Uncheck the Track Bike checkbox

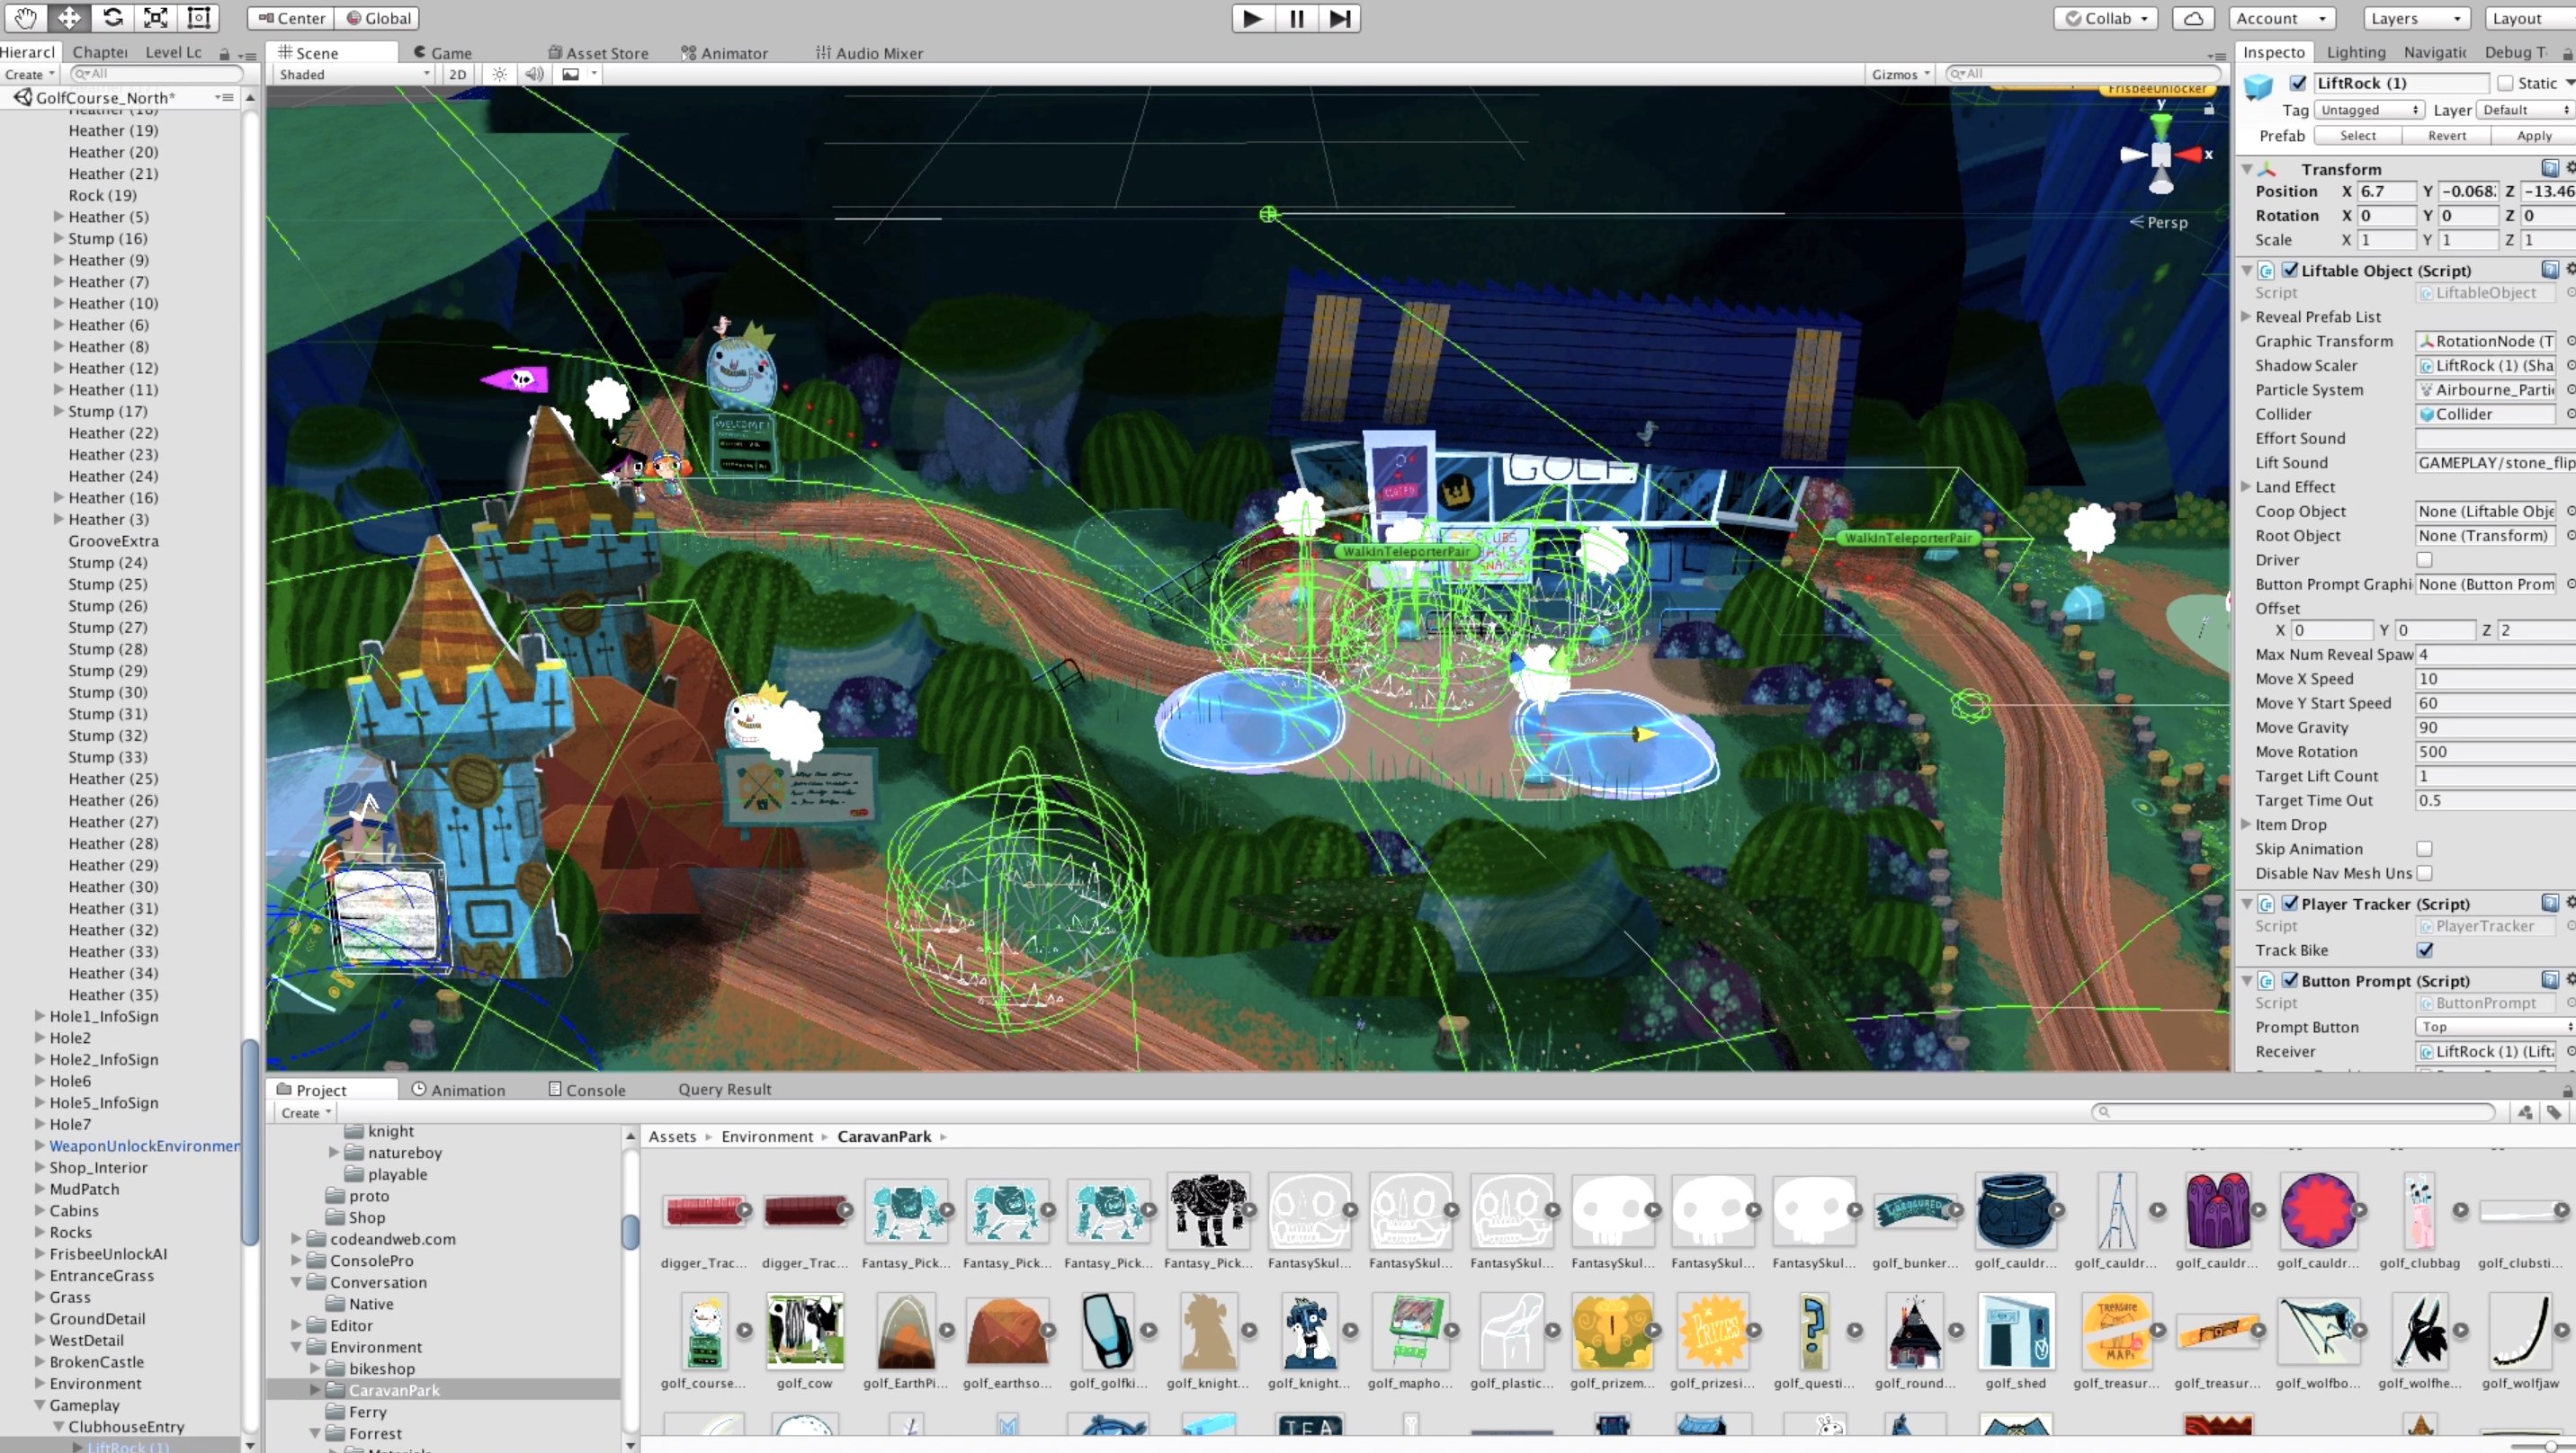(2424, 950)
